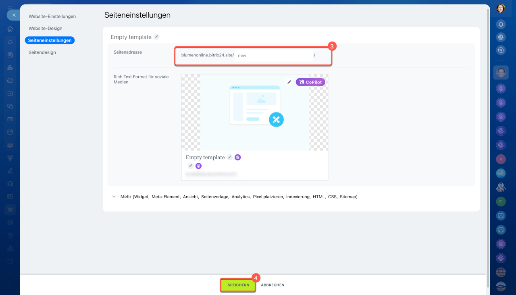Click the Abbrechen link
The height and width of the screenshot is (295, 516).
click(x=273, y=285)
